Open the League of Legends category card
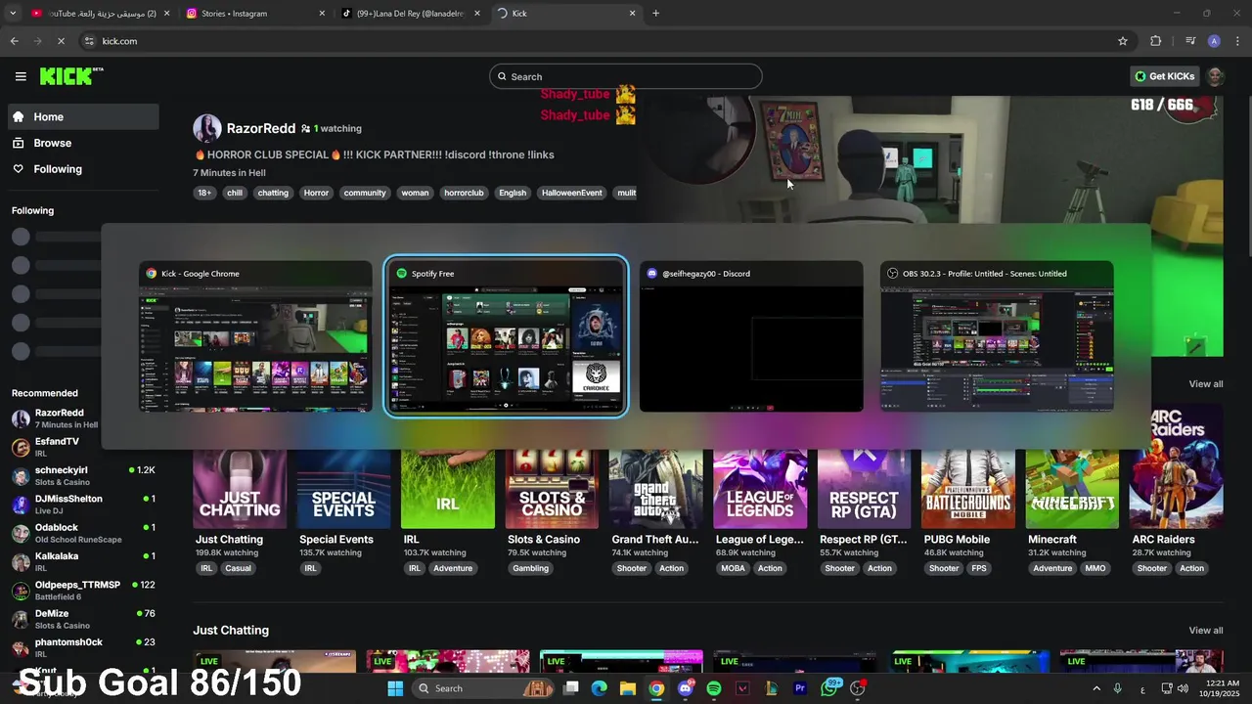 pyautogui.click(x=760, y=489)
